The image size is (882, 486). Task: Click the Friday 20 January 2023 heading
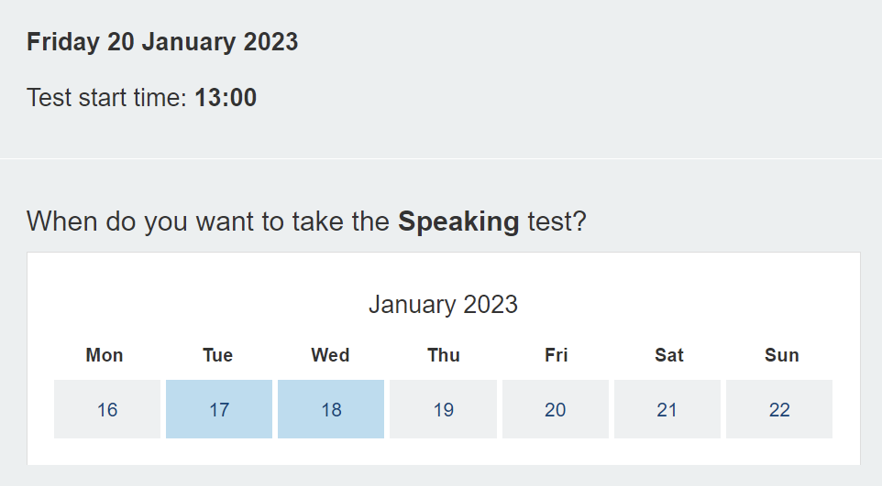pyautogui.click(x=162, y=42)
